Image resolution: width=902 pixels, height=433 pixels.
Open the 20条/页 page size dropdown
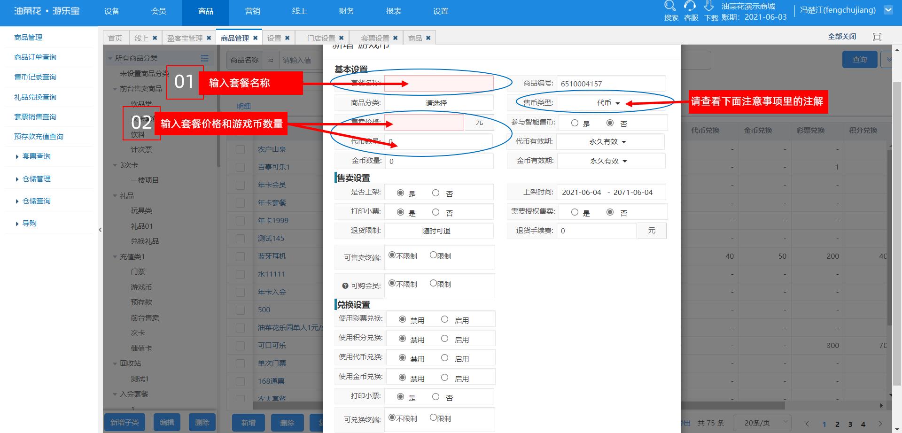[762, 423]
